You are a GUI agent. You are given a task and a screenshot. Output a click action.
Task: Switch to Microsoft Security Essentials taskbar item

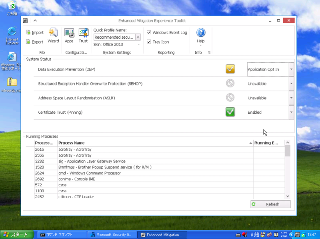pos(112,235)
